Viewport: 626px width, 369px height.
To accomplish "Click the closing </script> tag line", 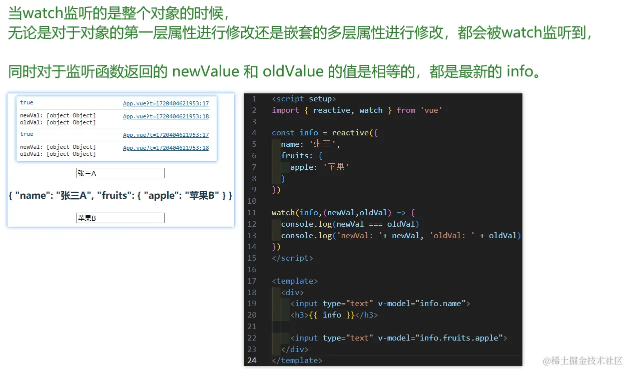I will click(292, 258).
